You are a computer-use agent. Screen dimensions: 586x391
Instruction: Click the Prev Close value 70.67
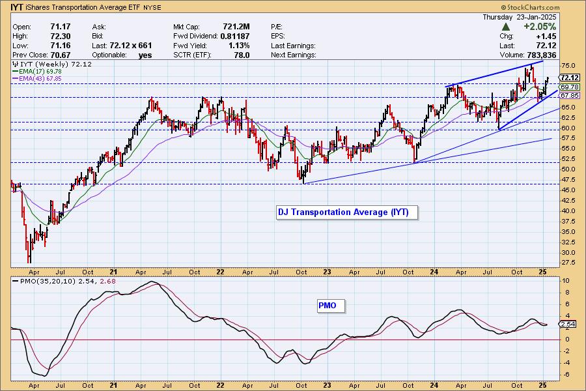point(60,55)
